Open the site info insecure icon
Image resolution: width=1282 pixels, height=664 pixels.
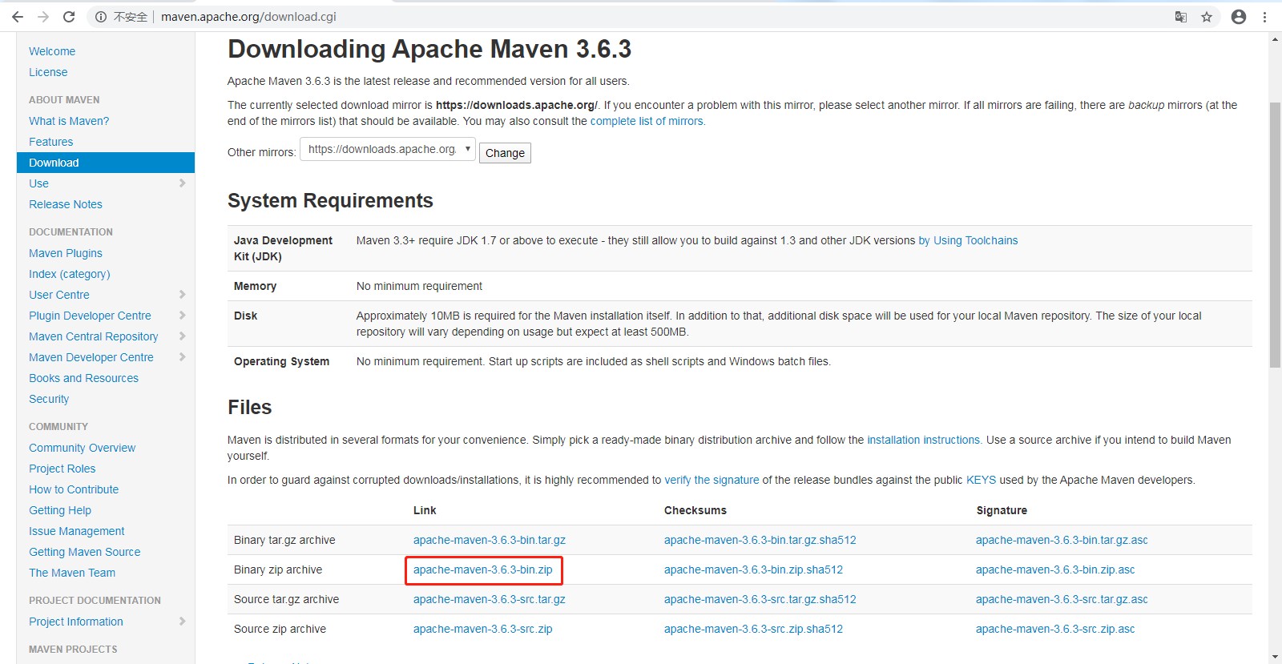pos(101,17)
